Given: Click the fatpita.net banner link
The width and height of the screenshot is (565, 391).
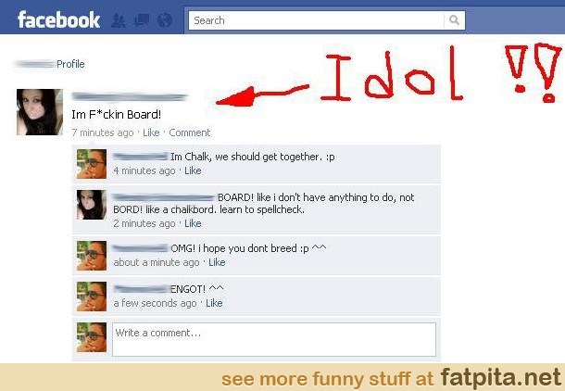Looking at the screenshot, I should tap(501, 378).
